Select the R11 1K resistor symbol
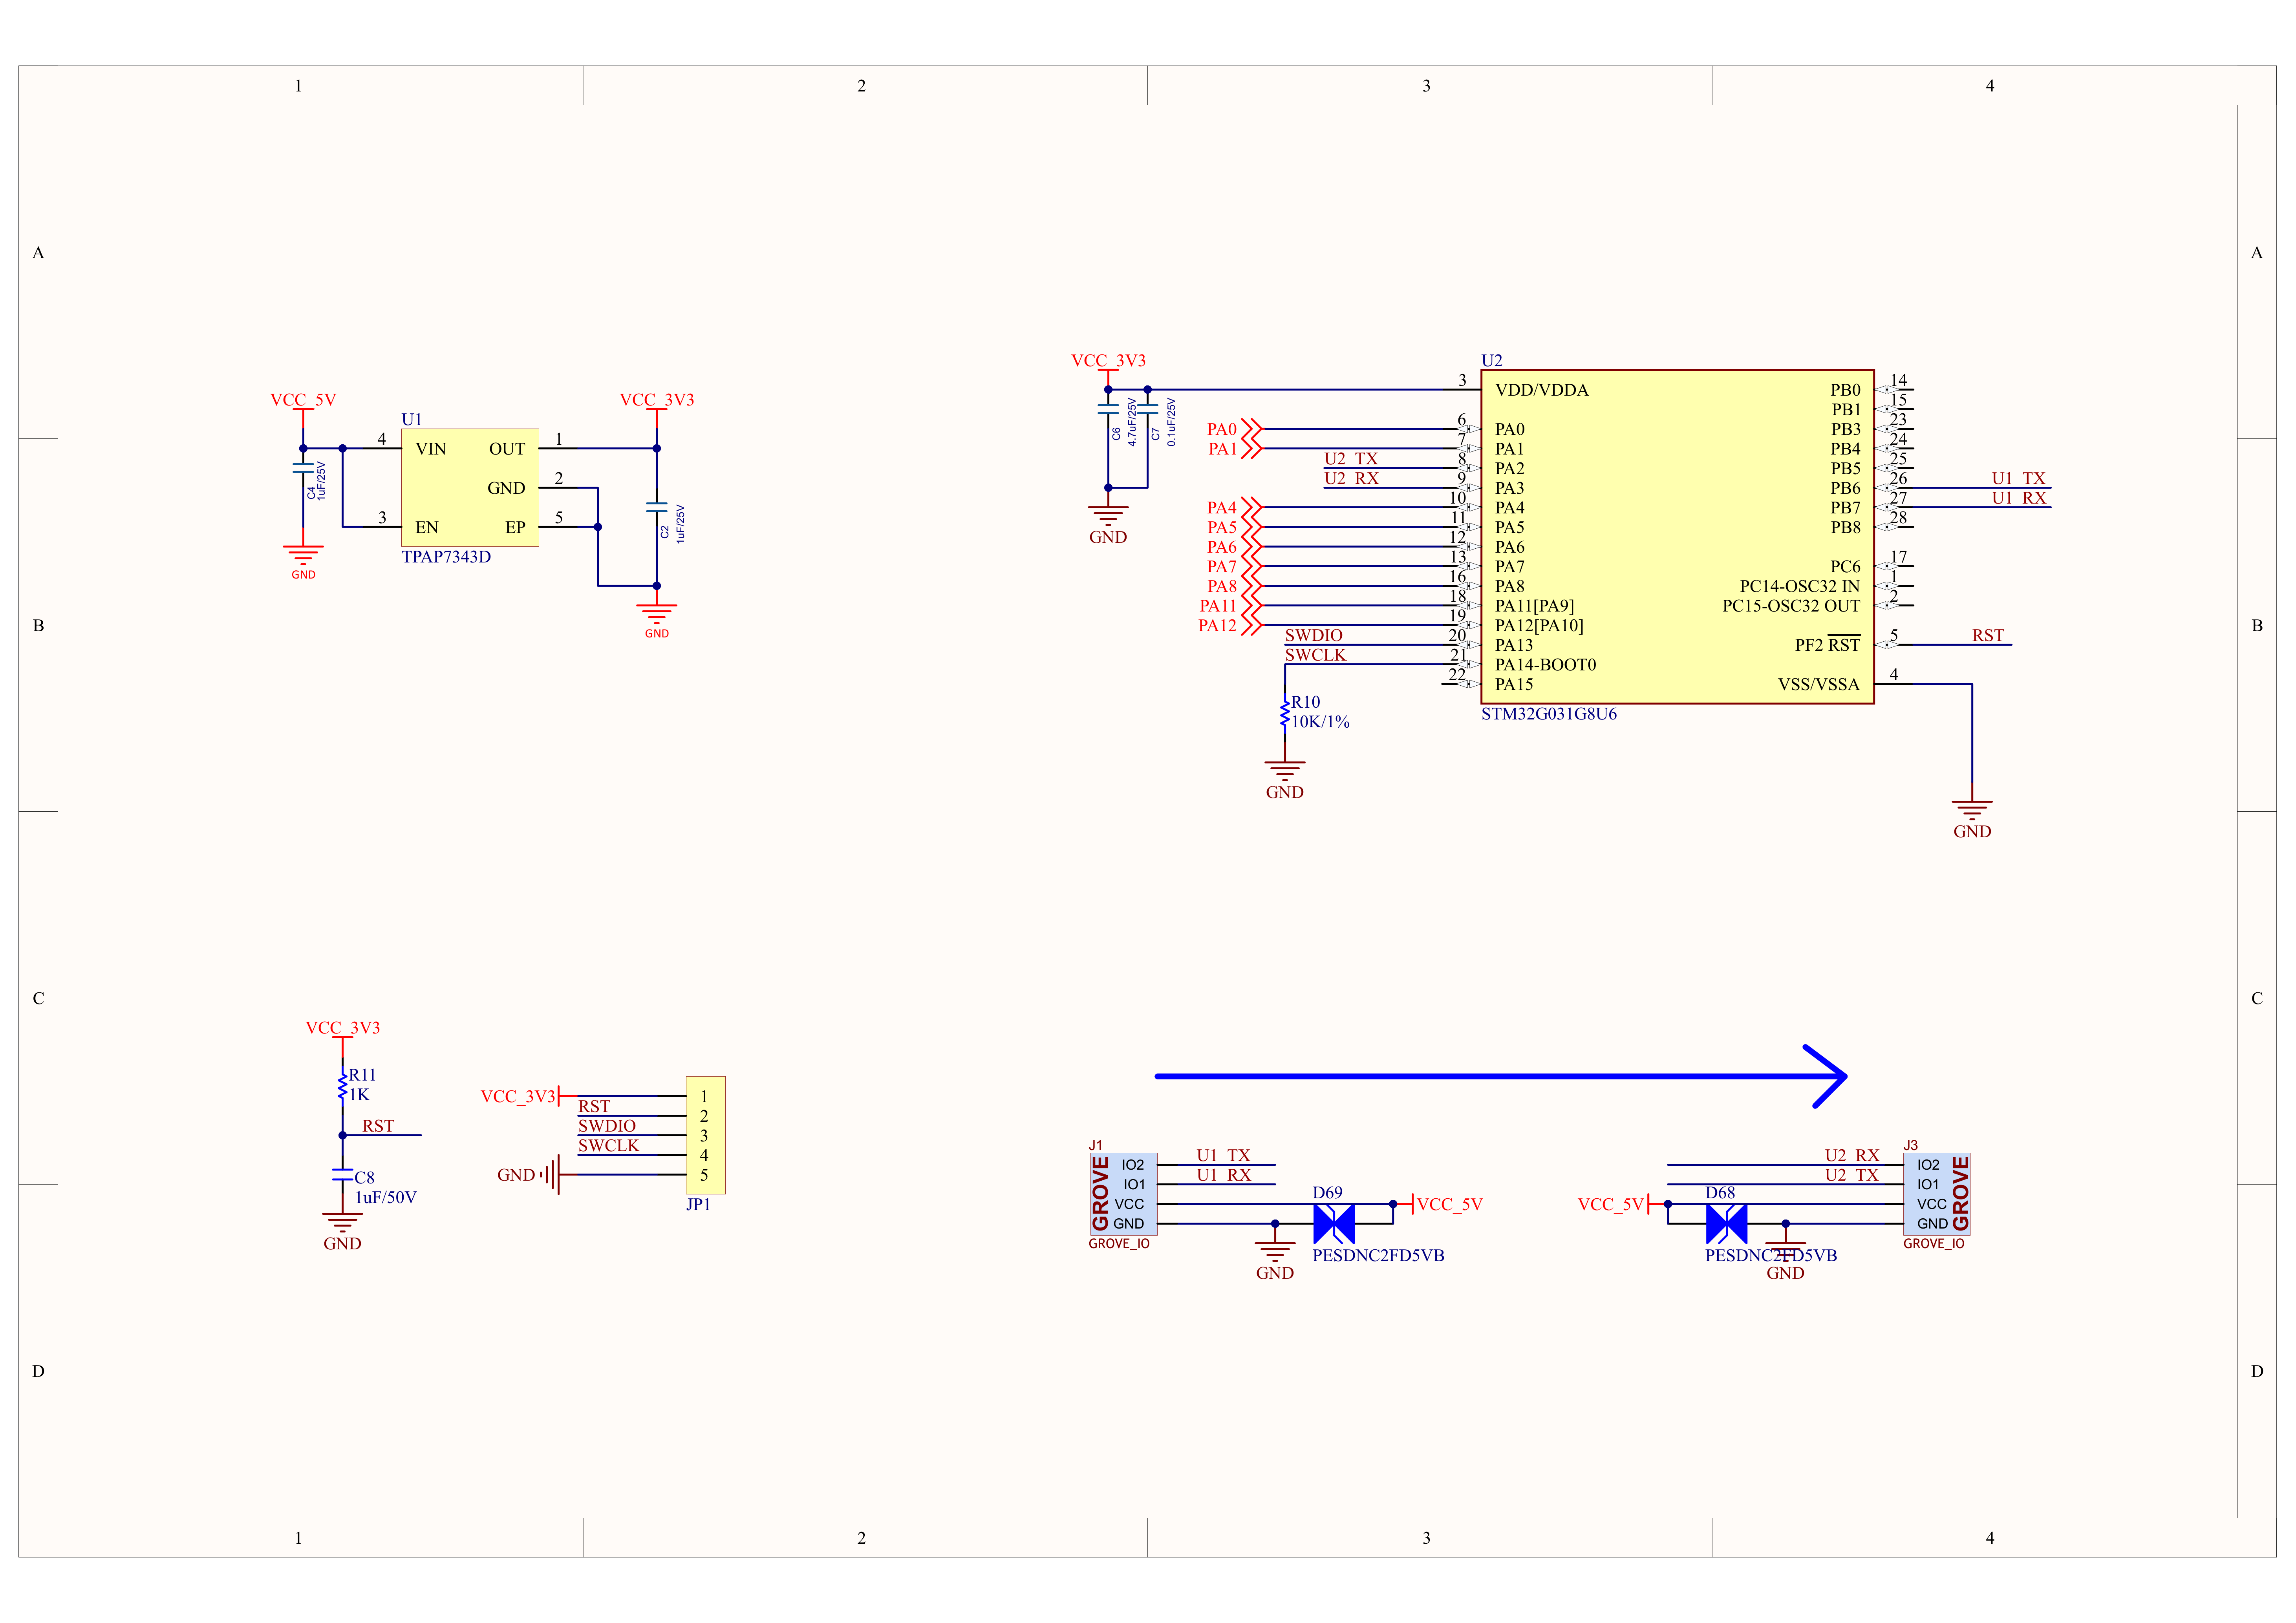2296x1623 pixels. click(x=342, y=1085)
